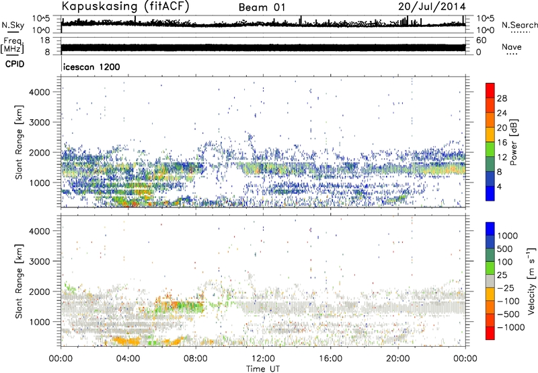The width and height of the screenshot is (538, 373).
Task: Click the '100' velocity color bar label
Action: [x=504, y=262]
